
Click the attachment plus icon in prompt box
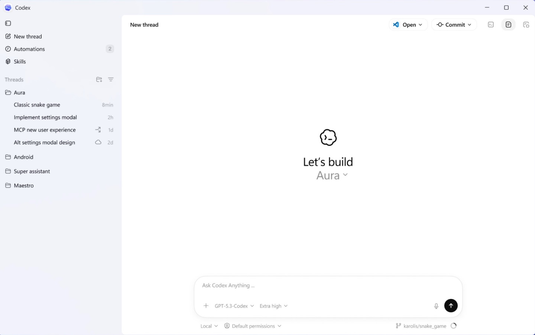click(206, 306)
